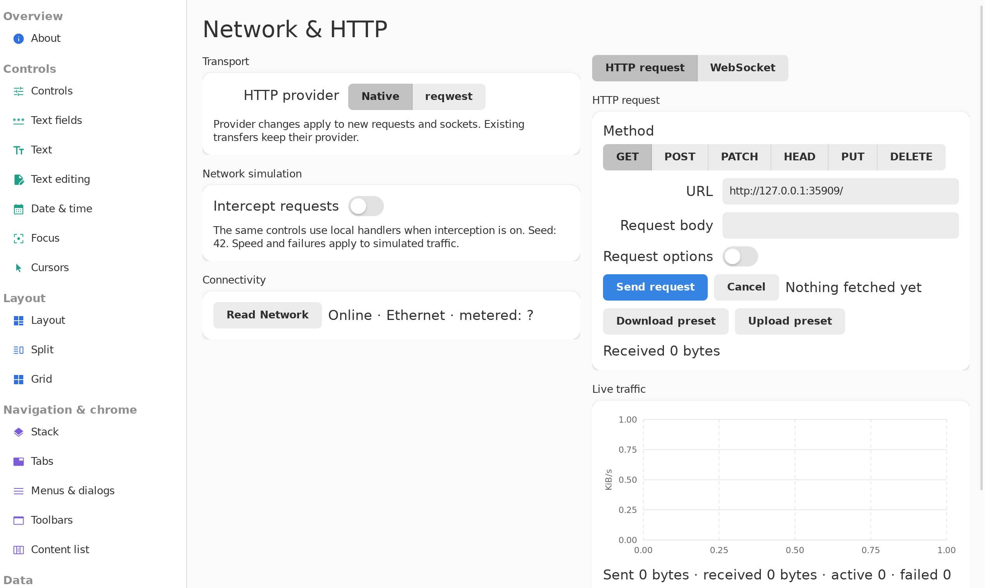This screenshot has height=588, width=985.
Task: Select the Toolbars window icon
Action: 19,520
